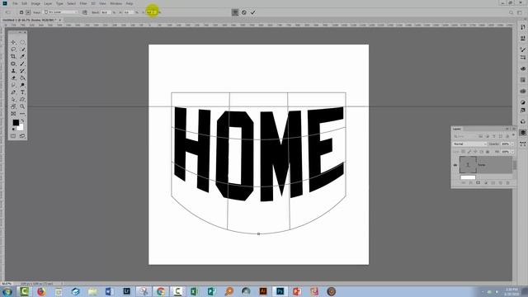Select the Lasso tool
Screen dimensions: 528x297
click(13, 49)
